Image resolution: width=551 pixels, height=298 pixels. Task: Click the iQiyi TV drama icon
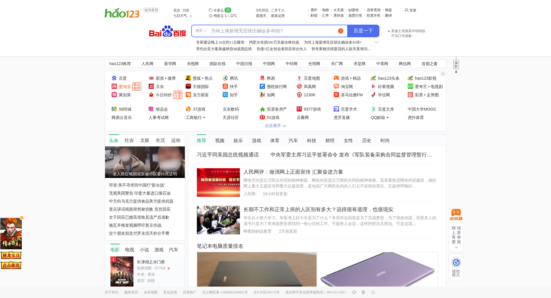click(x=410, y=86)
